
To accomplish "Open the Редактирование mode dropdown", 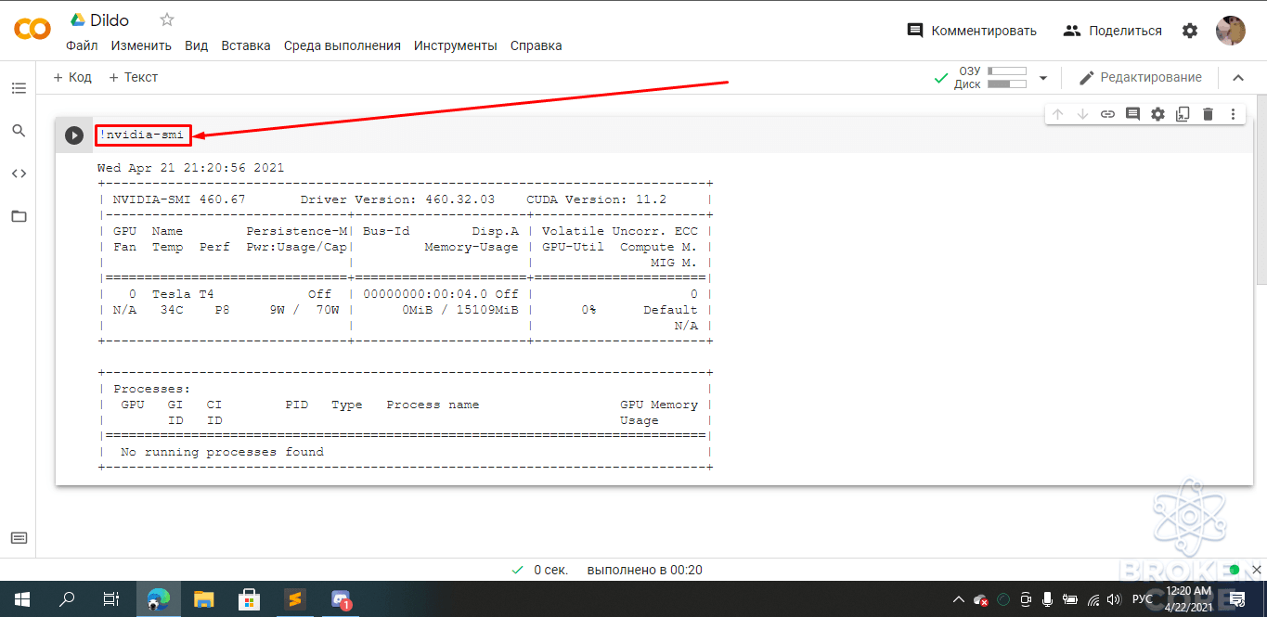I will (x=1140, y=78).
